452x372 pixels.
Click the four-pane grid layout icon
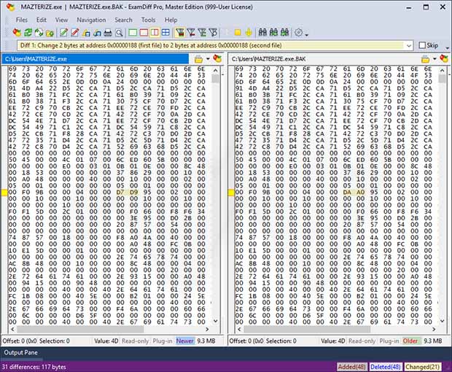(x=165, y=33)
